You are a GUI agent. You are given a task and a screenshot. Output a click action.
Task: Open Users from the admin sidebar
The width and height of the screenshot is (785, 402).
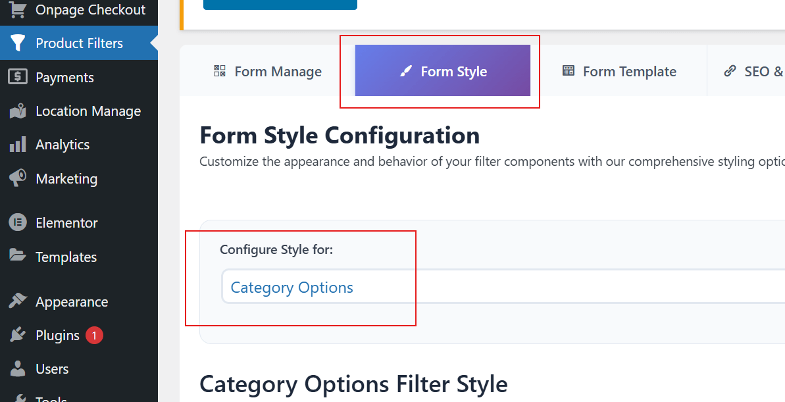click(x=53, y=368)
